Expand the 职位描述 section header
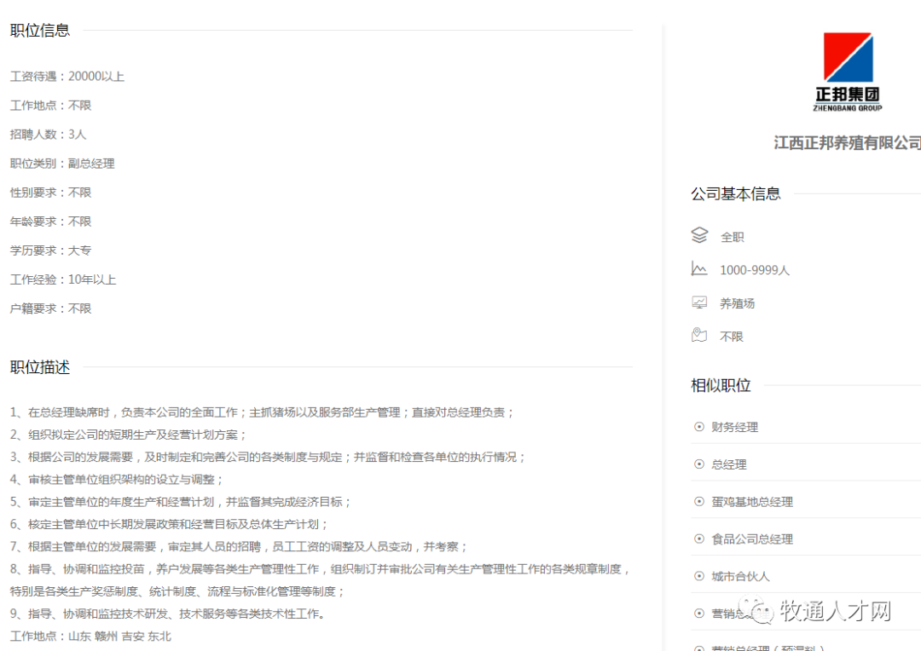The image size is (921, 651). (38, 367)
